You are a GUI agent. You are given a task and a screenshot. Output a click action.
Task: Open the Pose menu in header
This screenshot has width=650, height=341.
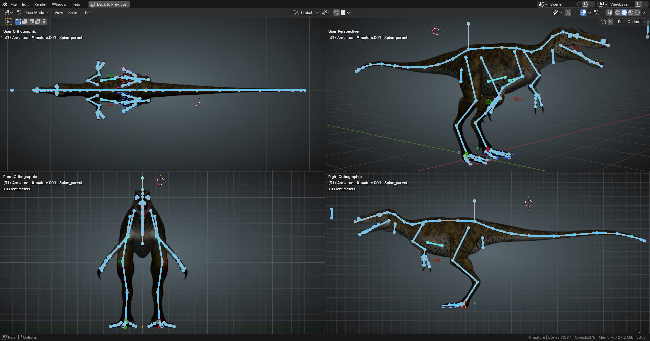click(x=89, y=13)
